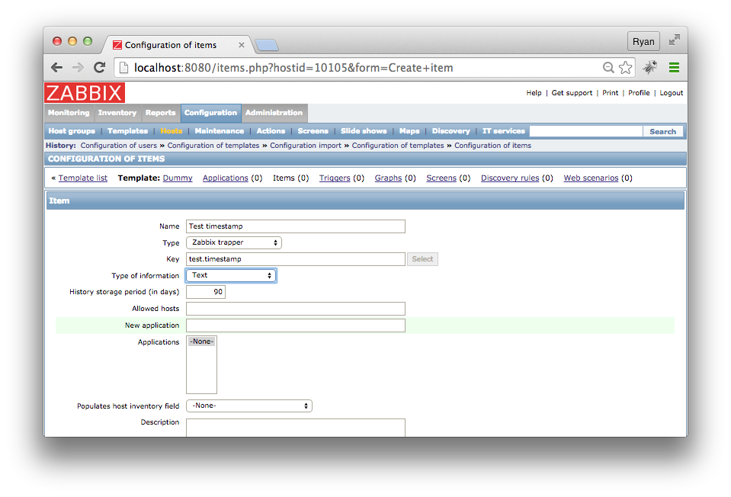Click the Search button
Screen dimensions: 731x497
(663, 131)
